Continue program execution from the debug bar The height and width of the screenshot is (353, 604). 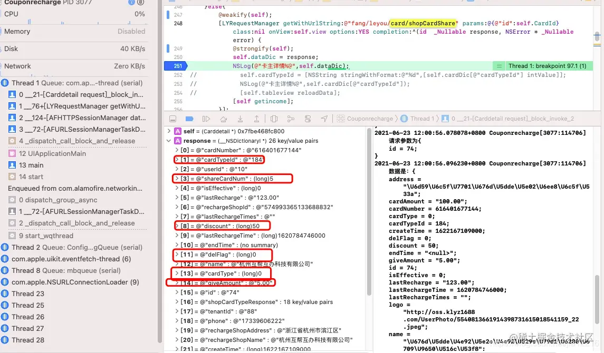coord(206,119)
